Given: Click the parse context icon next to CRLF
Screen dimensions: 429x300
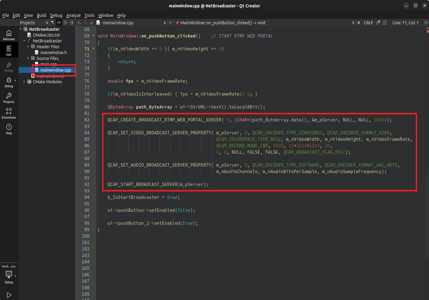Looking at the screenshot, I should (378, 23).
